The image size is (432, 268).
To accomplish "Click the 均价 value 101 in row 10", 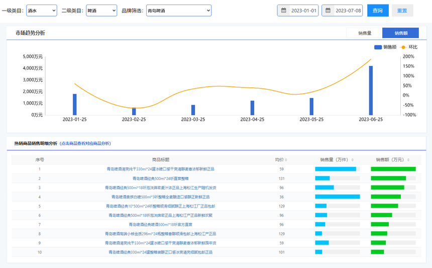I will tap(281, 252).
